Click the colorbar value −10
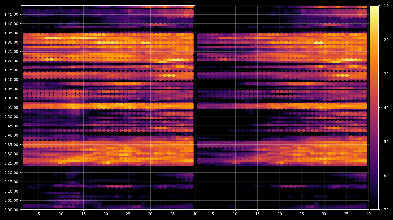This screenshot has width=393, height=220. click(x=385, y=6)
